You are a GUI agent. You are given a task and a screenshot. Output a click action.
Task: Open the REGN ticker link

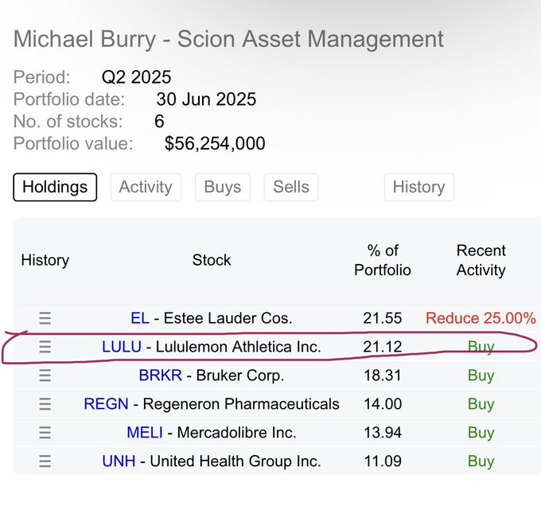pyautogui.click(x=106, y=404)
